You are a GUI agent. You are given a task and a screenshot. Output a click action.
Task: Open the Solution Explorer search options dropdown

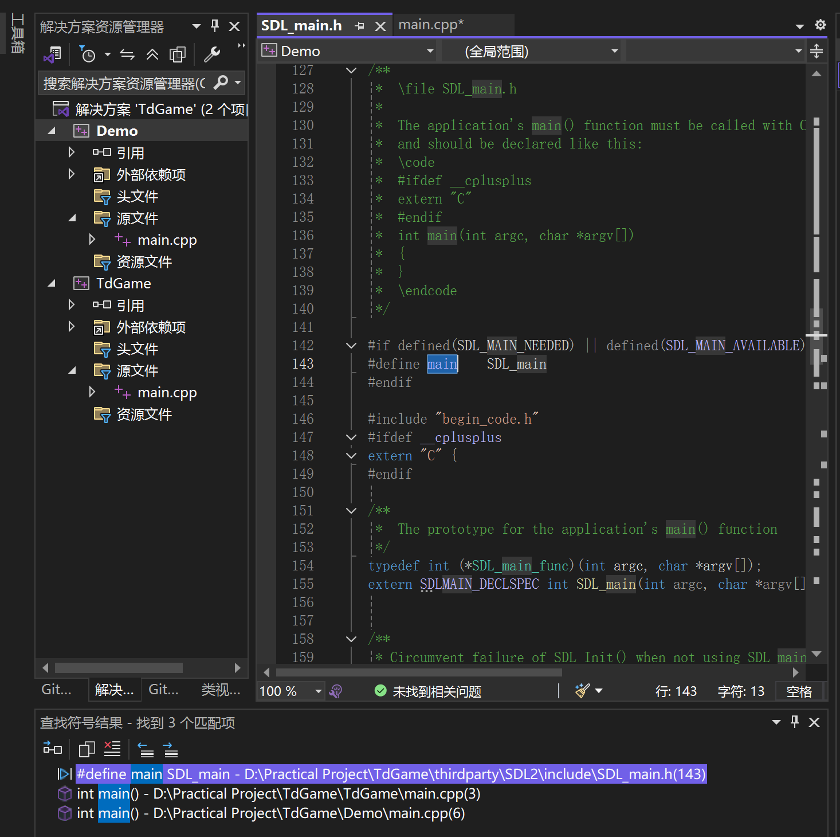pos(238,83)
